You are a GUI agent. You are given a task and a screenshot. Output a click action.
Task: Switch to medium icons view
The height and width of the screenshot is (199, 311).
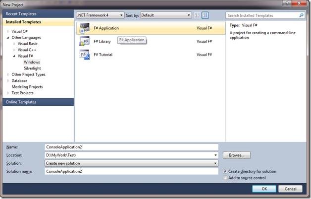pos(205,15)
